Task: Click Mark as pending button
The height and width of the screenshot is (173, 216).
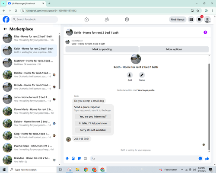Action: [102, 49]
